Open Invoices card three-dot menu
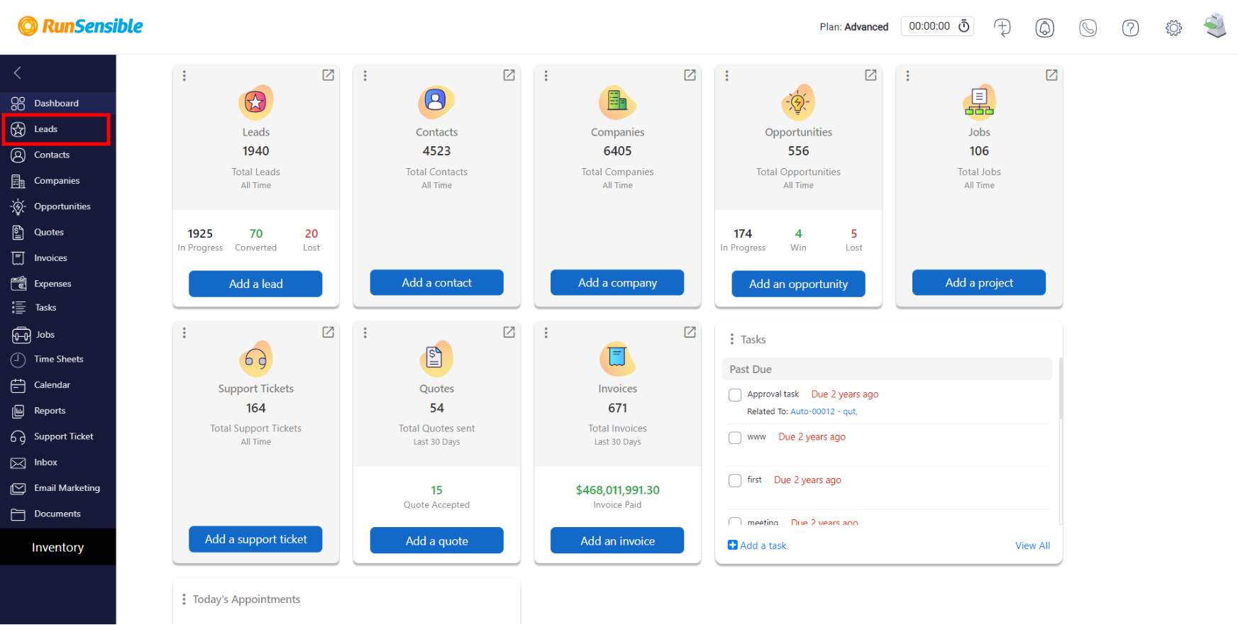The width and height of the screenshot is (1238, 625). pos(546,332)
